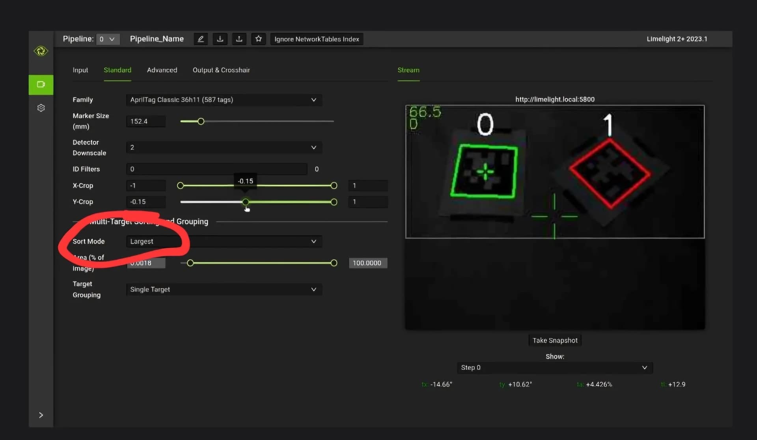Click Ignore NetworkTables Index button

[x=317, y=39]
